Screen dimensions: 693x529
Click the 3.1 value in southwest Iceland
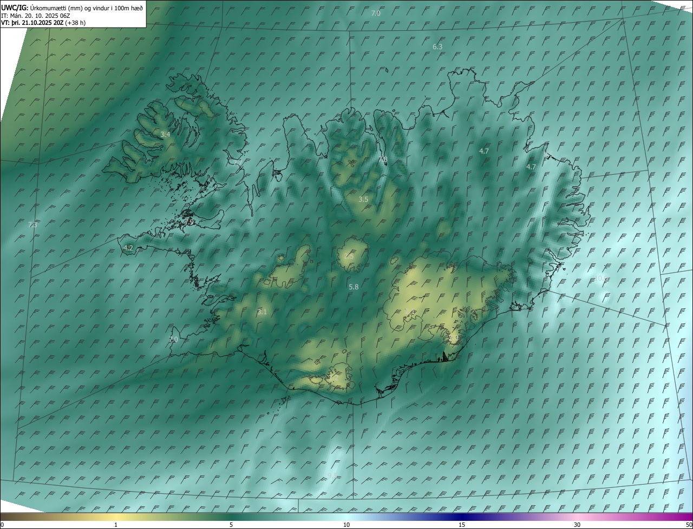click(x=262, y=312)
